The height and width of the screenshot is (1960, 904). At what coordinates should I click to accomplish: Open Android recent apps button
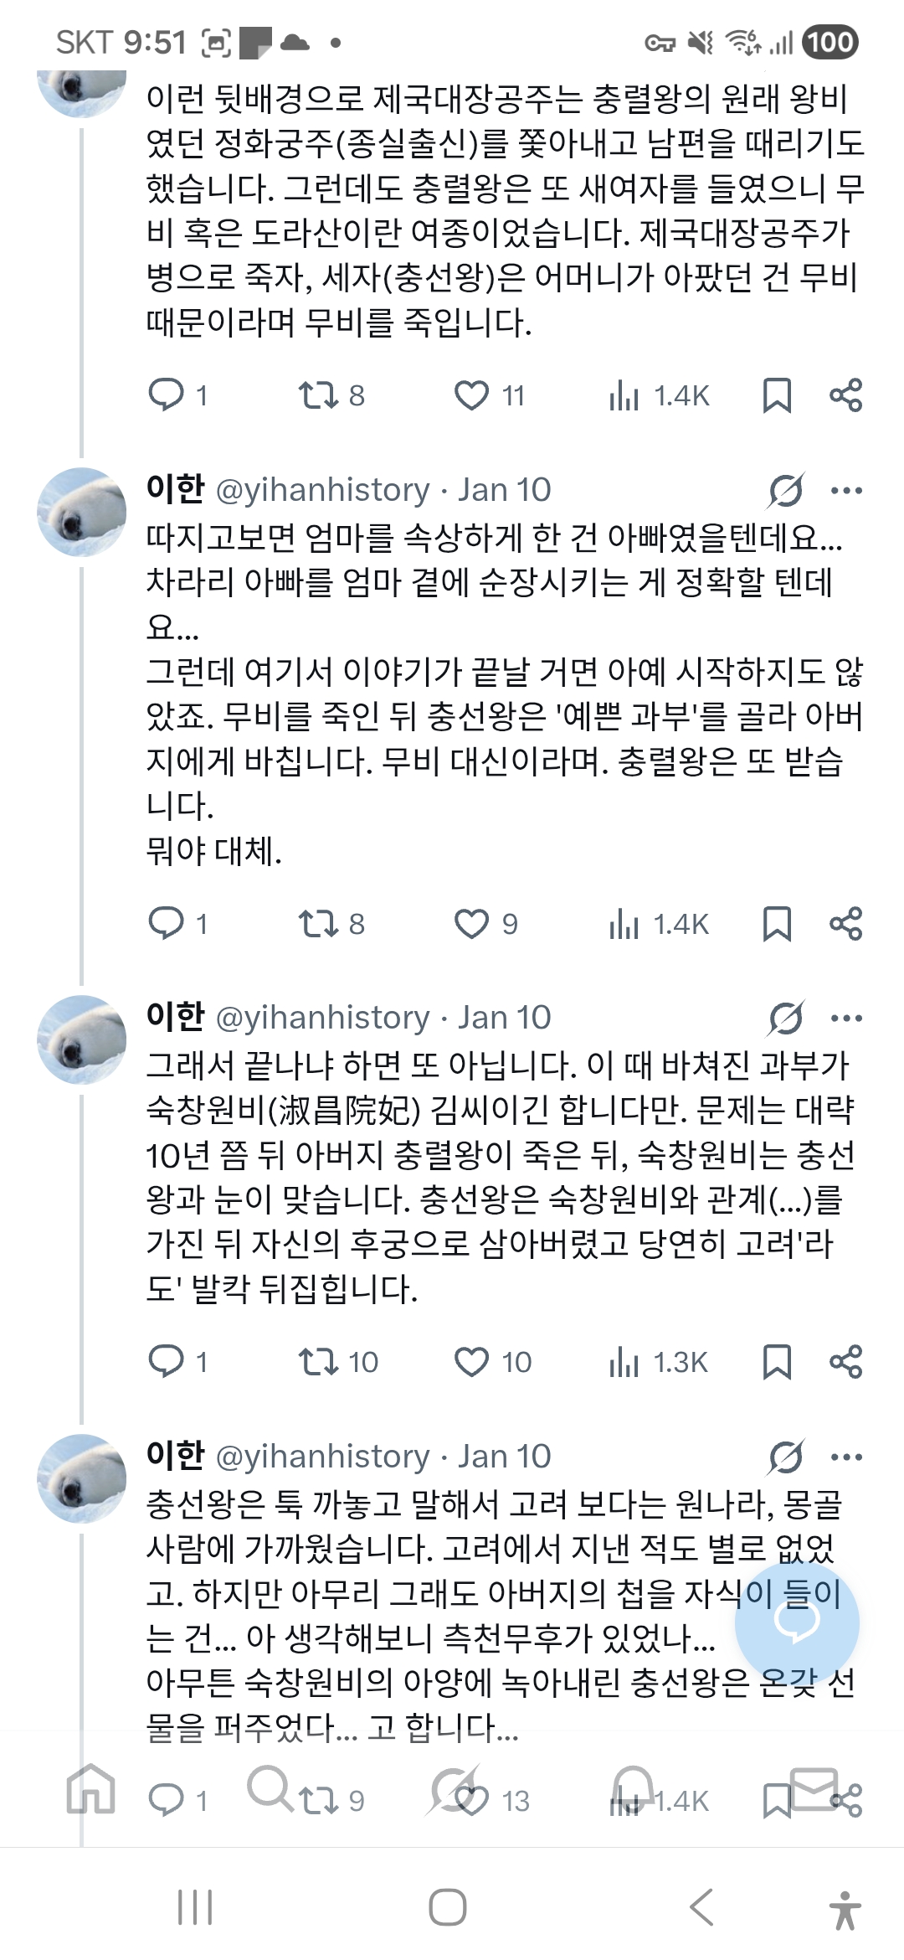(x=195, y=1908)
